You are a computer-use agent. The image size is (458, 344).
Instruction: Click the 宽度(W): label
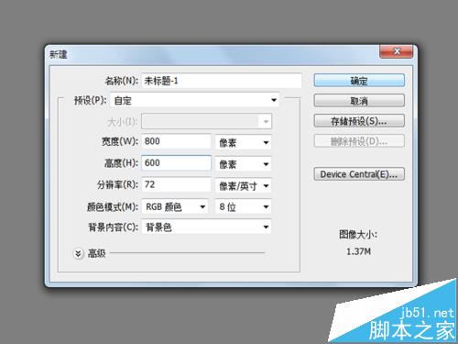[x=120, y=141]
